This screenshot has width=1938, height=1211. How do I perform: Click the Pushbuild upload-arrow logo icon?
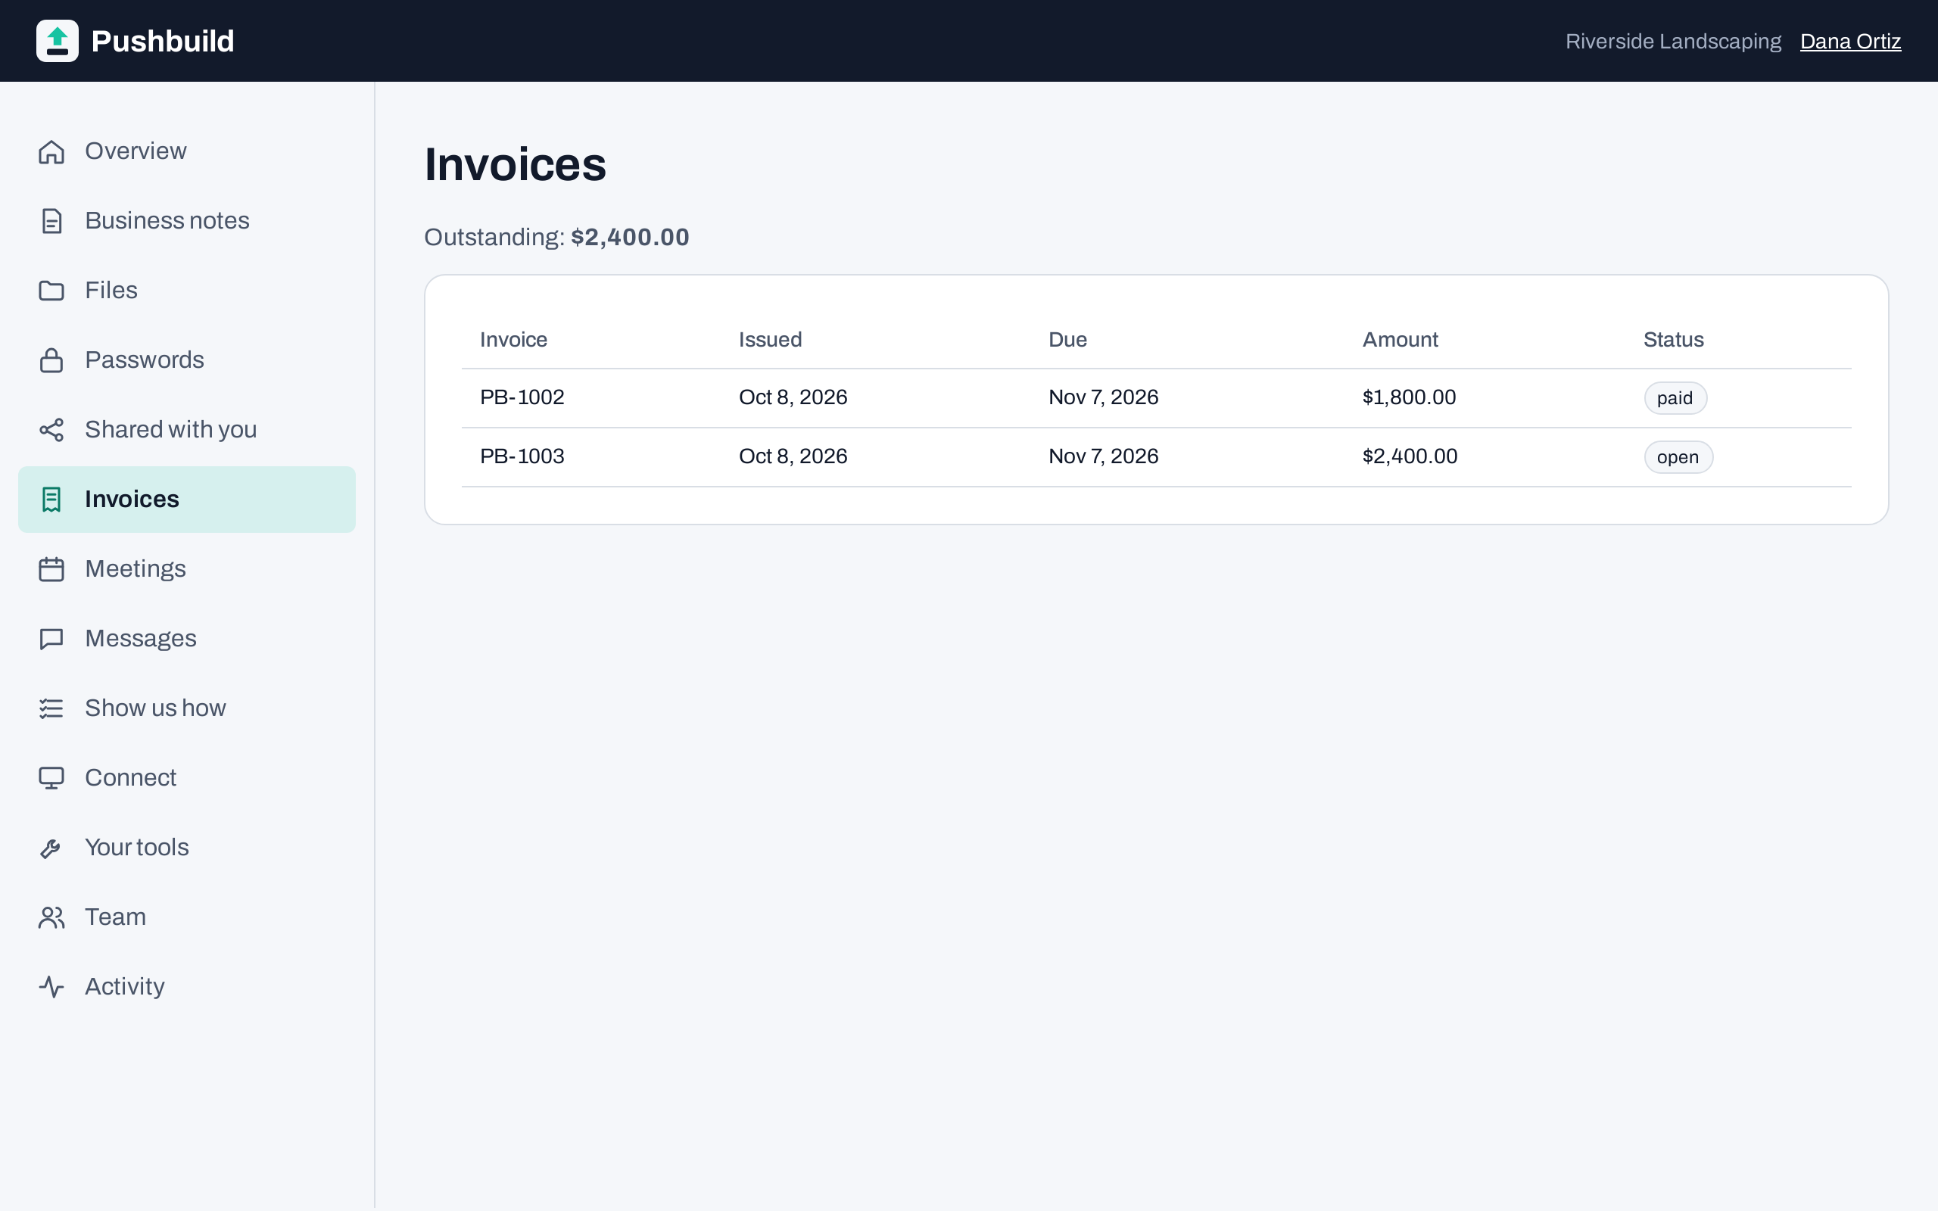pos(57,41)
